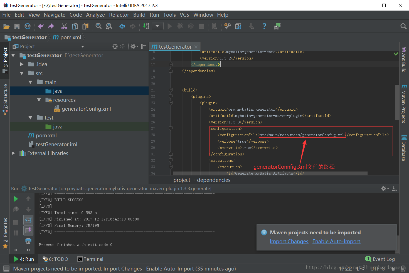Click the Scroll from Source target icon

pyautogui.click(x=115, y=46)
